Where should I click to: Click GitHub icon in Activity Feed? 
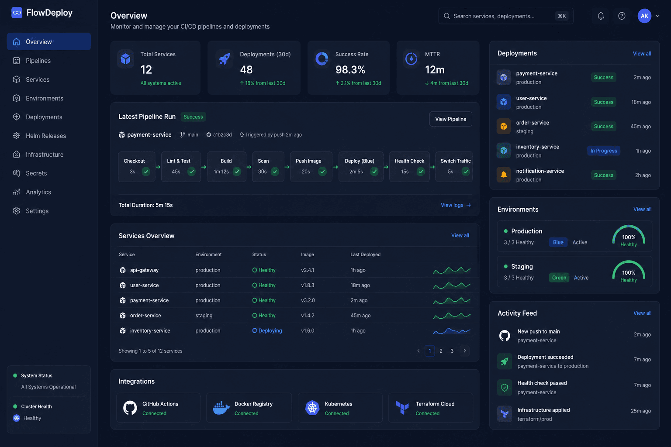tap(505, 336)
